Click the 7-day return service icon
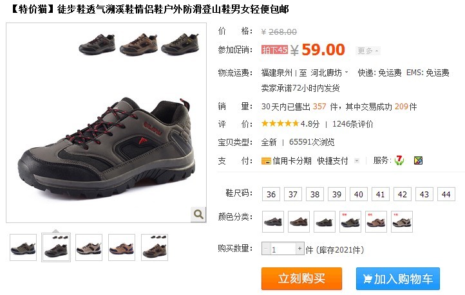Screen dimensions: 465x295 pyautogui.click(x=399, y=161)
